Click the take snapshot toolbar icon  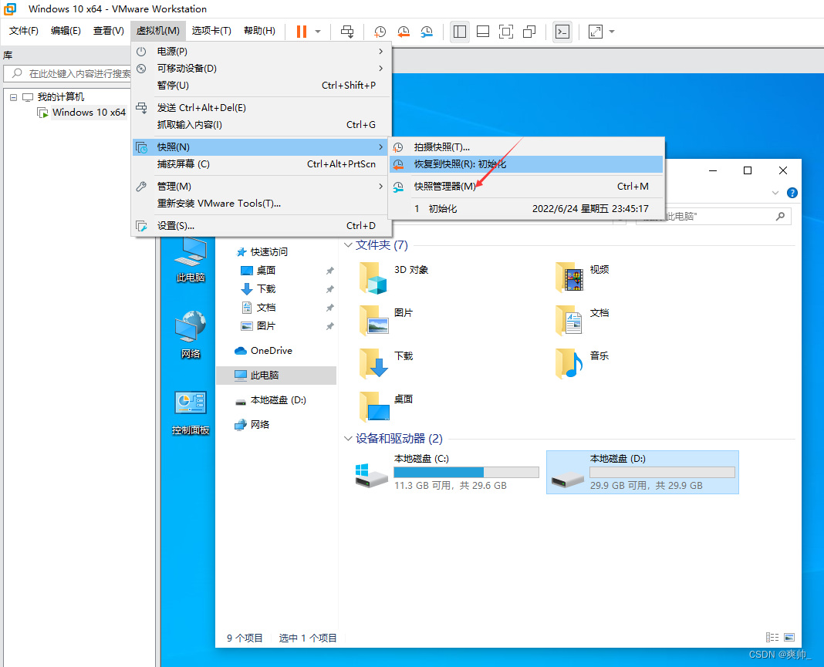[380, 32]
